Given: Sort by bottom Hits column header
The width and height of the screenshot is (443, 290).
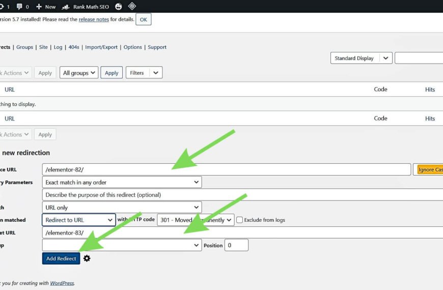Looking at the screenshot, I should click(x=430, y=119).
